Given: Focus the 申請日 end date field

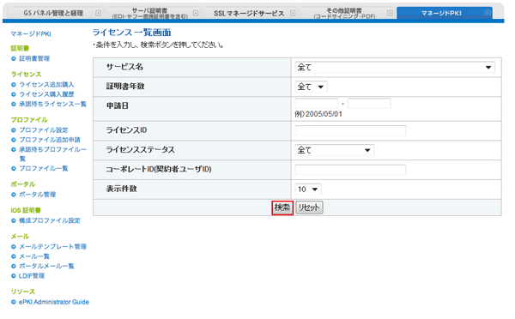Looking at the screenshot, I should (369, 104).
